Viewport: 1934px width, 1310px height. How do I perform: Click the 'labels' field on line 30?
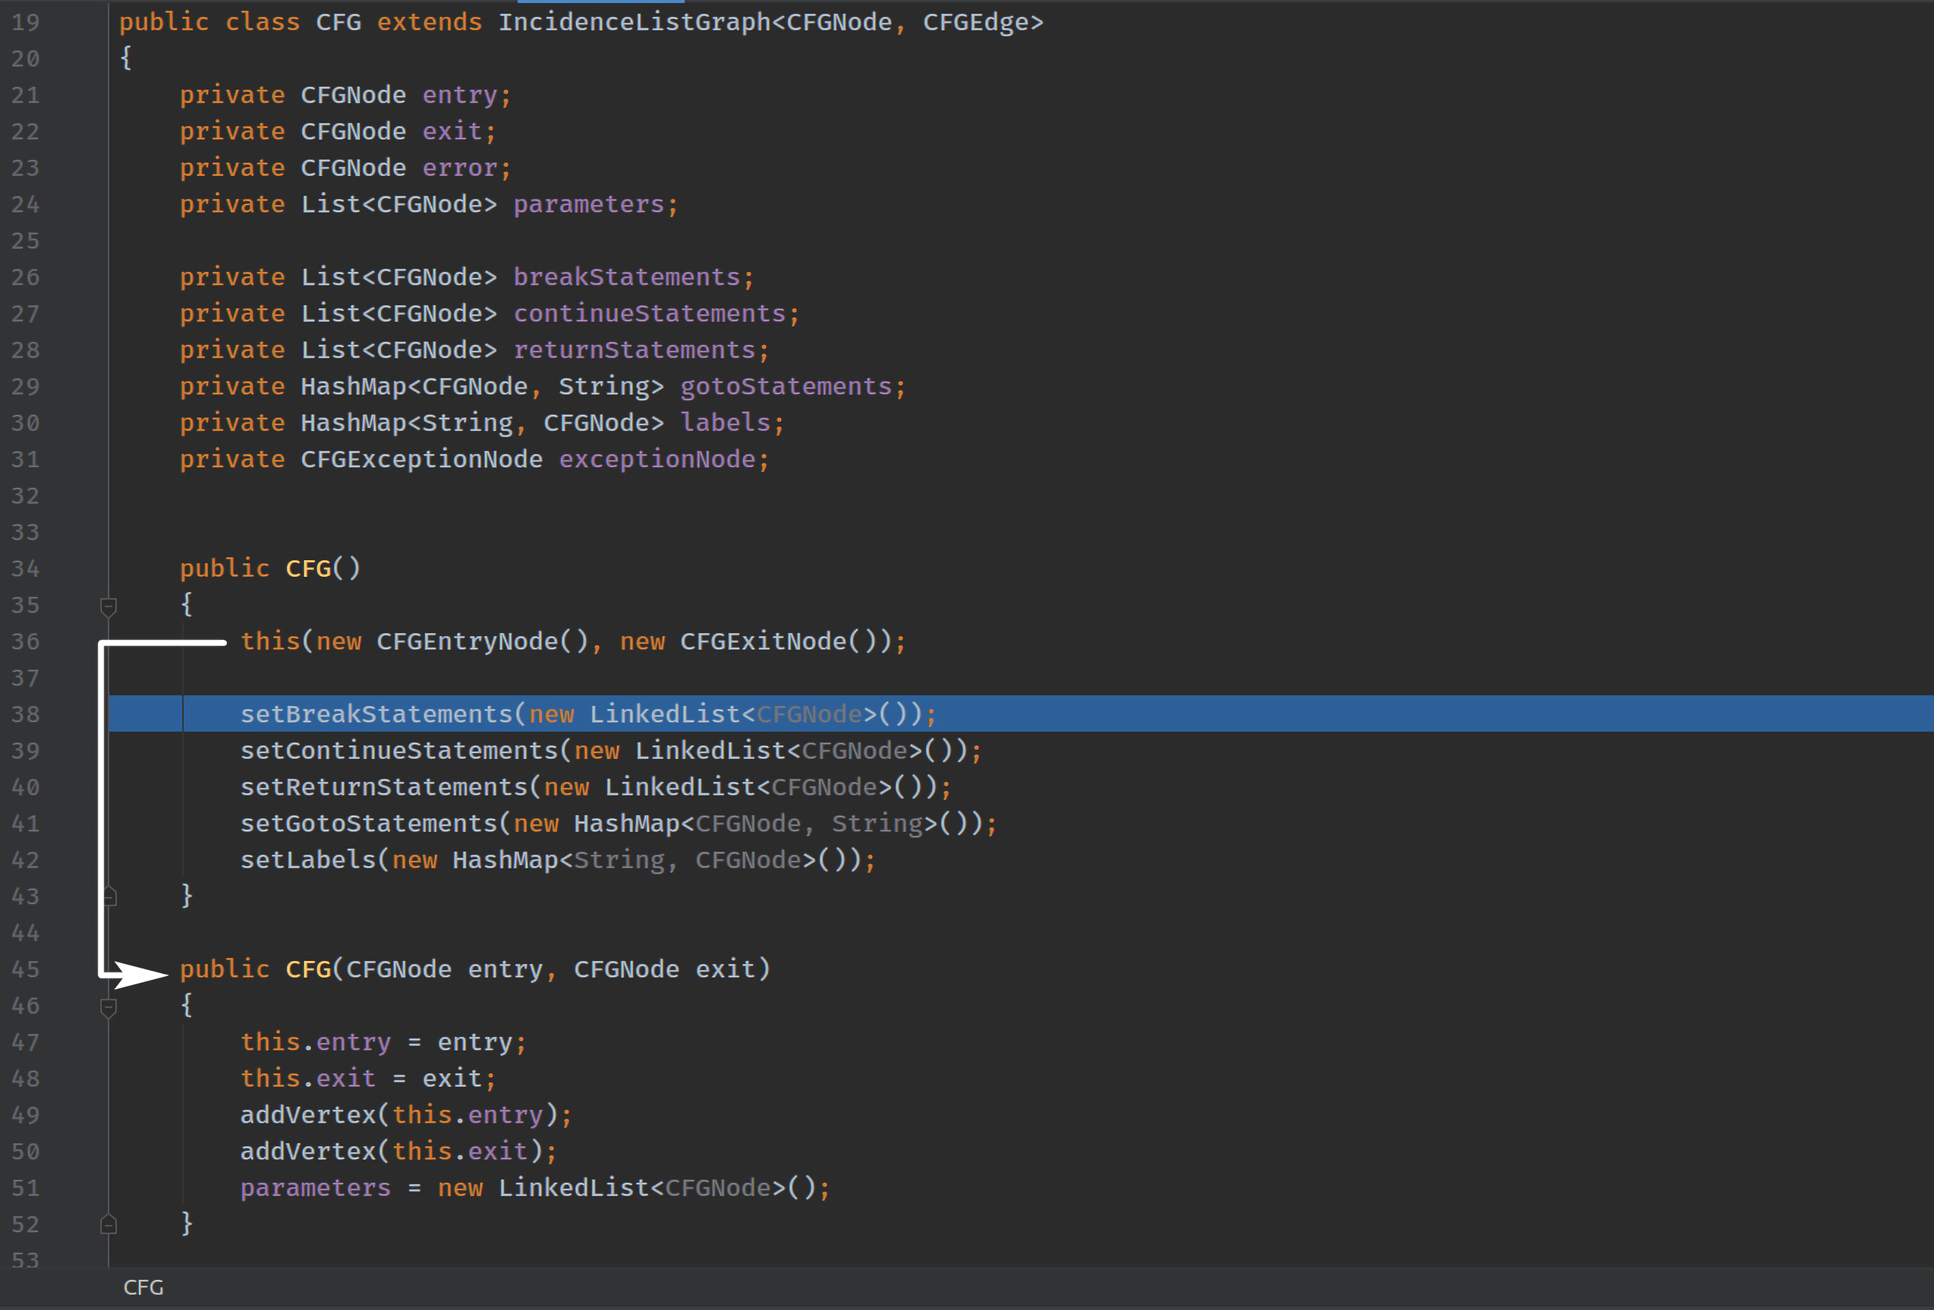[725, 423]
